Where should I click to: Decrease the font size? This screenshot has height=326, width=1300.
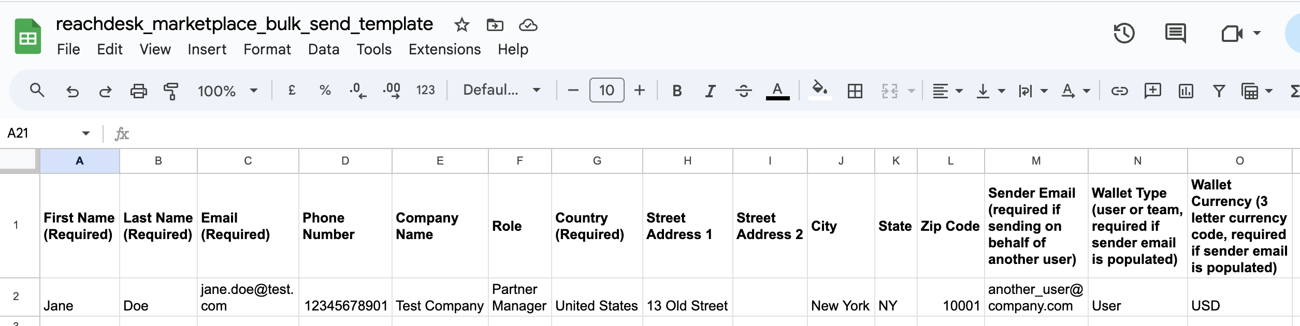(573, 91)
